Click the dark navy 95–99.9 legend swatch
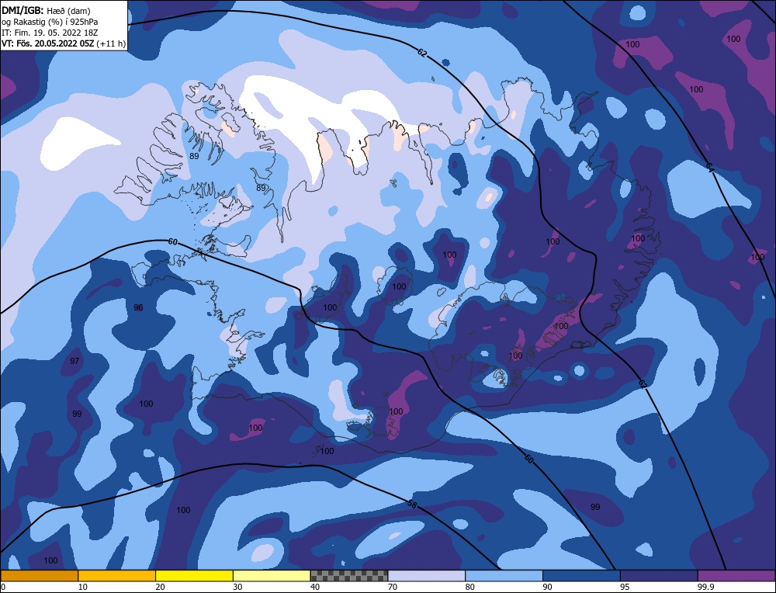The height and width of the screenshot is (593, 776). coord(659,575)
